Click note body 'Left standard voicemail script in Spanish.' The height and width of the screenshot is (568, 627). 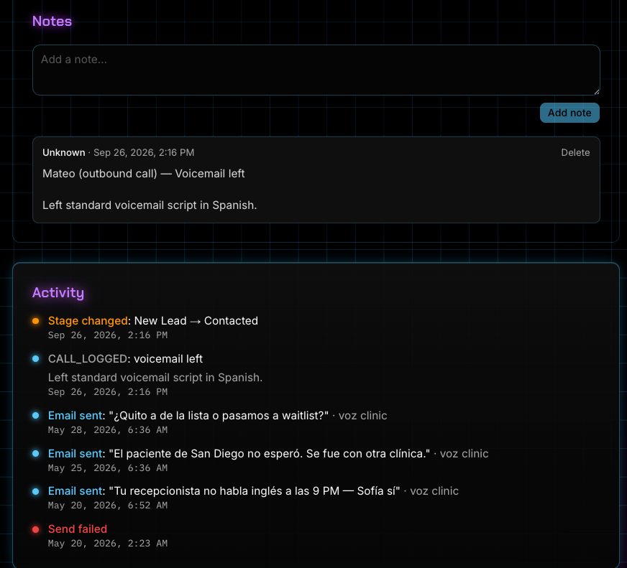click(x=150, y=205)
